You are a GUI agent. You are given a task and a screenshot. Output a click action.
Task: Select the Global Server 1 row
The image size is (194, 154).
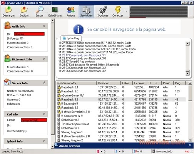(121, 128)
